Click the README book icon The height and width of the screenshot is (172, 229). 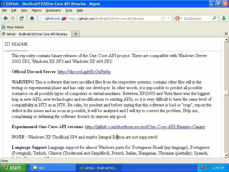click(7, 44)
